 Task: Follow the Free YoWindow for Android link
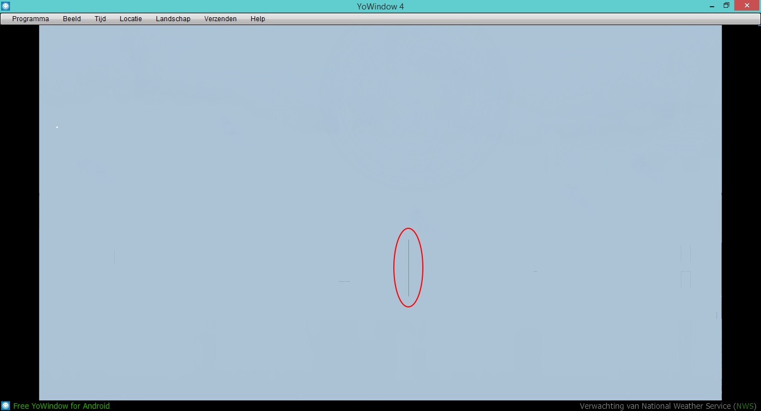click(61, 406)
